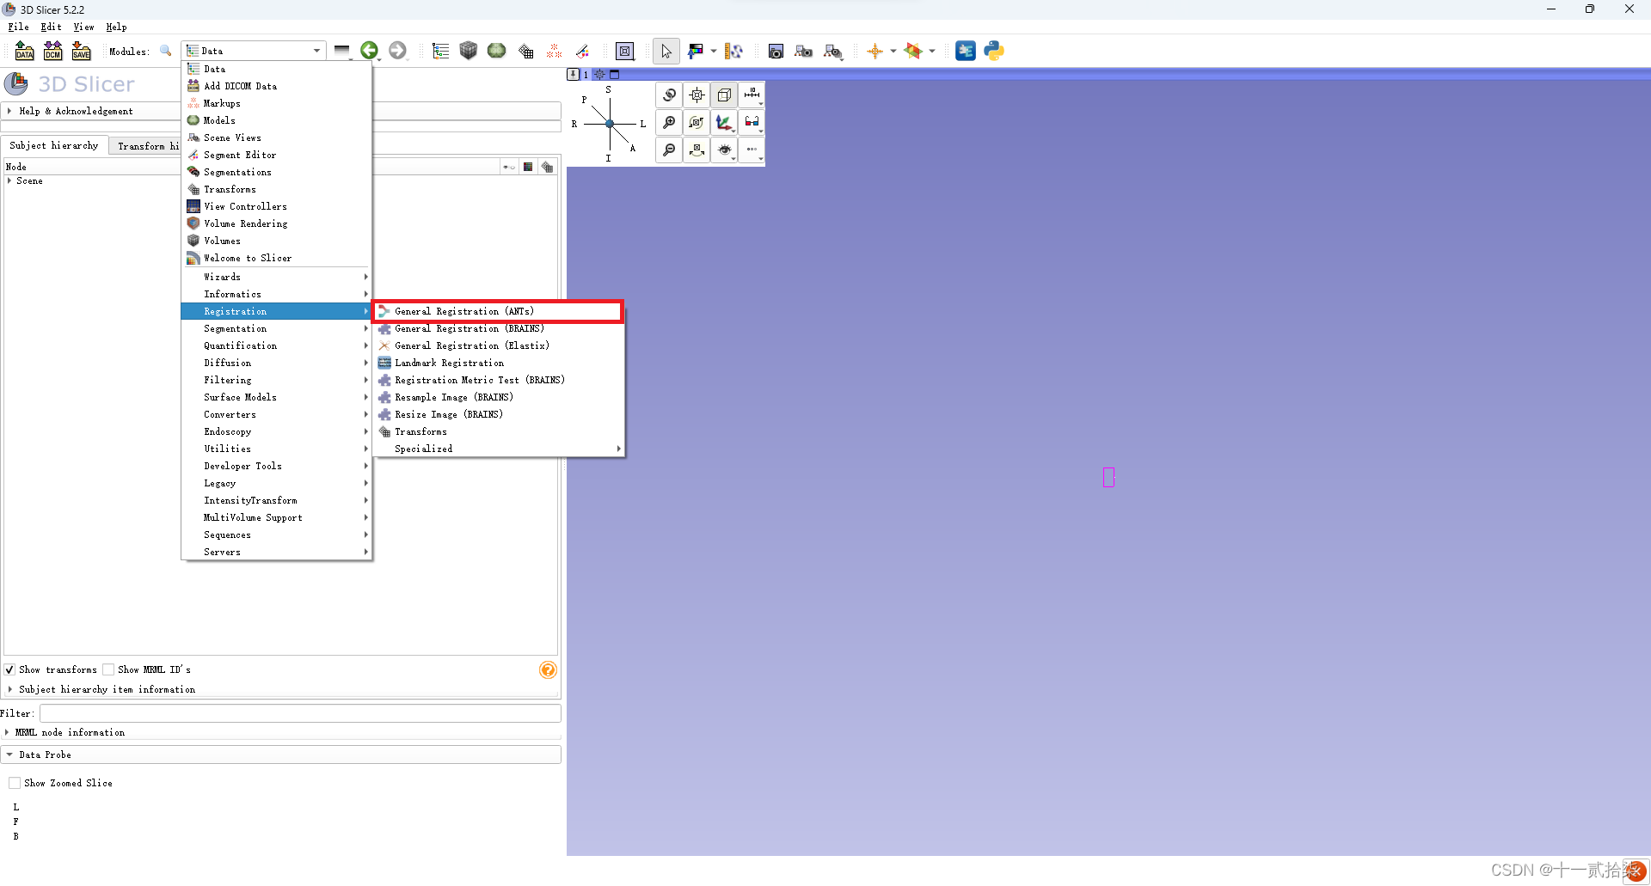Image resolution: width=1651 pixels, height=886 pixels.
Task: Open the Segment Editor toolbar icon
Action: [582, 52]
